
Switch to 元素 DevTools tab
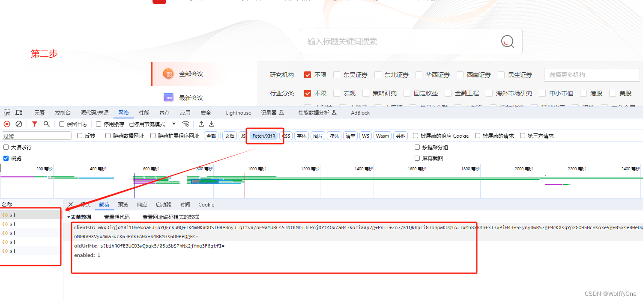pyautogui.click(x=39, y=113)
